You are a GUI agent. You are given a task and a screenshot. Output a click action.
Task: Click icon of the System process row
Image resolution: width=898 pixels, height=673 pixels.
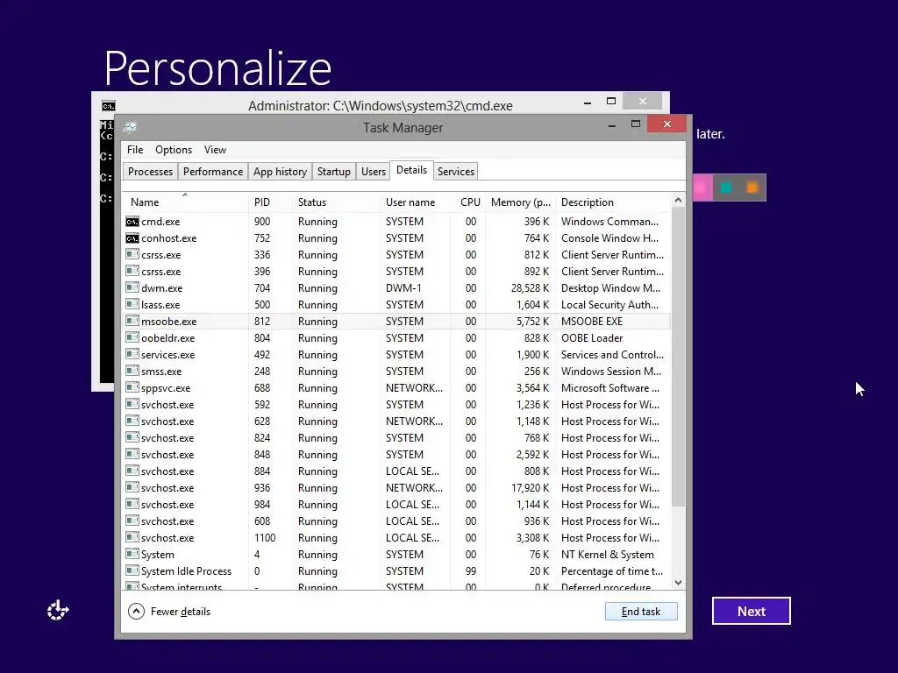tap(132, 554)
